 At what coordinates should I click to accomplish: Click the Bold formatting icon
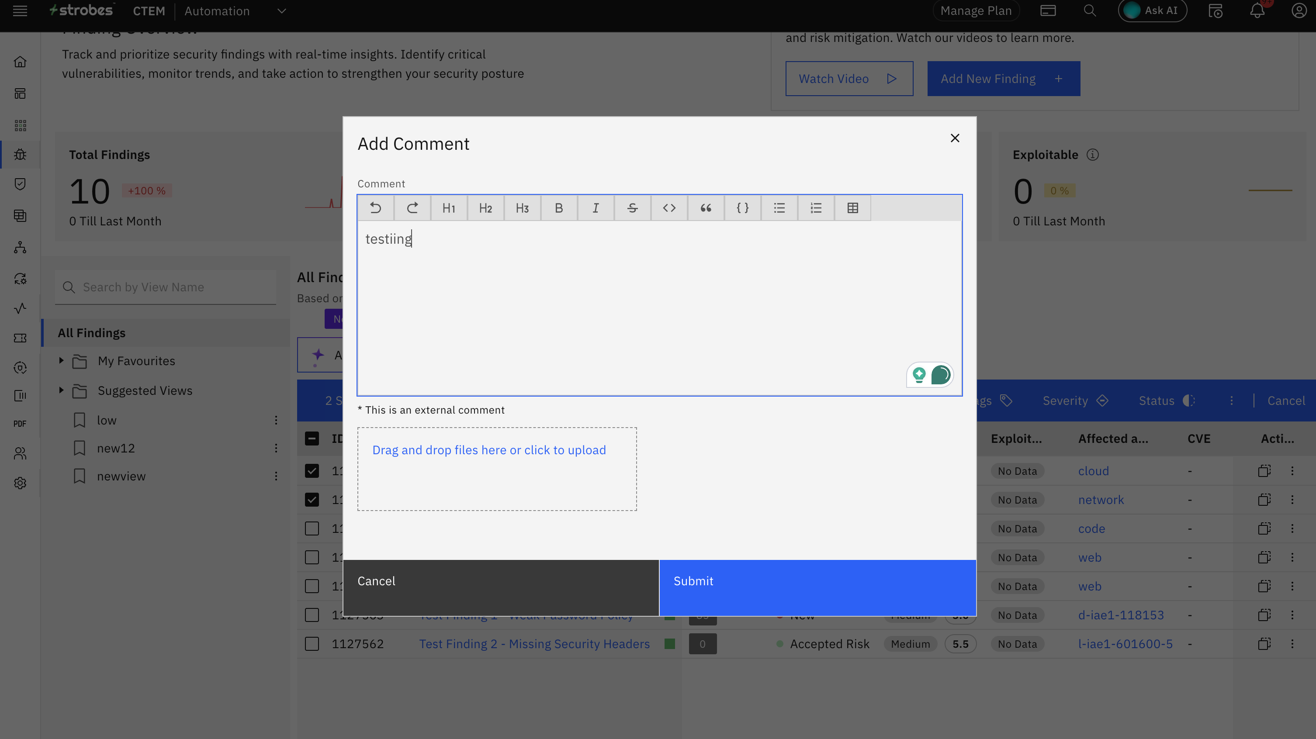point(558,208)
